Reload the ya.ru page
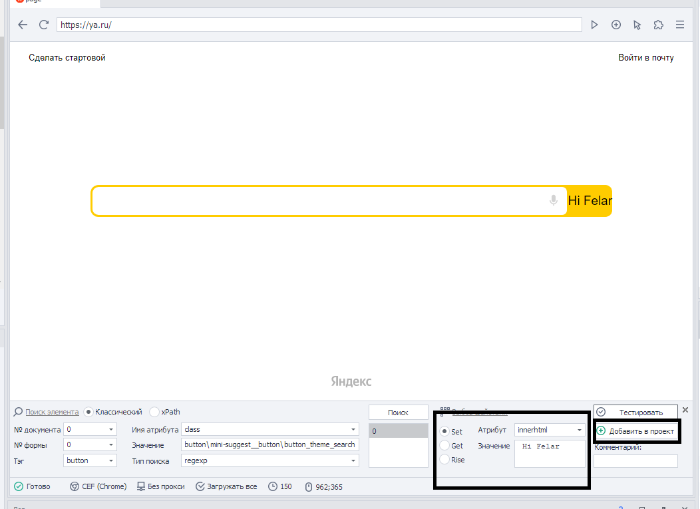700x509 pixels. coord(44,25)
